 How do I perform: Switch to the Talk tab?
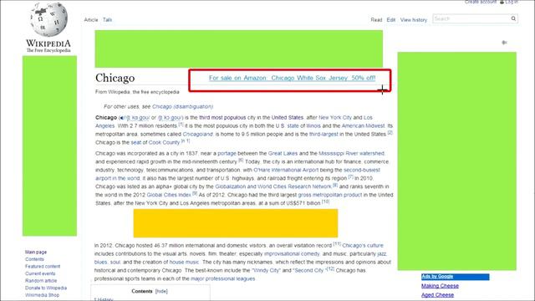108,20
